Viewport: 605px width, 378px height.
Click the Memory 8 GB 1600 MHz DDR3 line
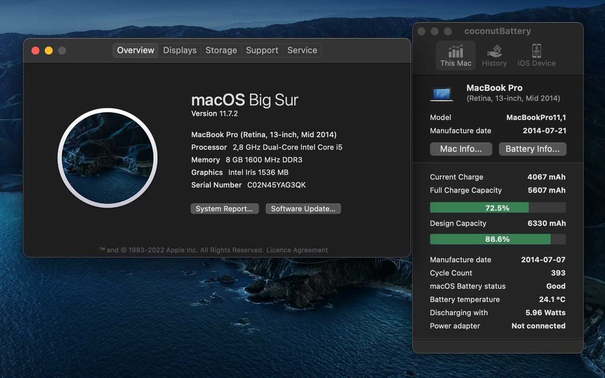247,160
